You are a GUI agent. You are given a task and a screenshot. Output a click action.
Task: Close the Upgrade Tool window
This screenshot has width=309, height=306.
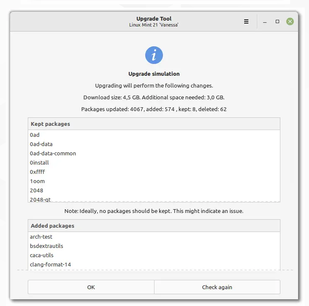click(x=290, y=22)
